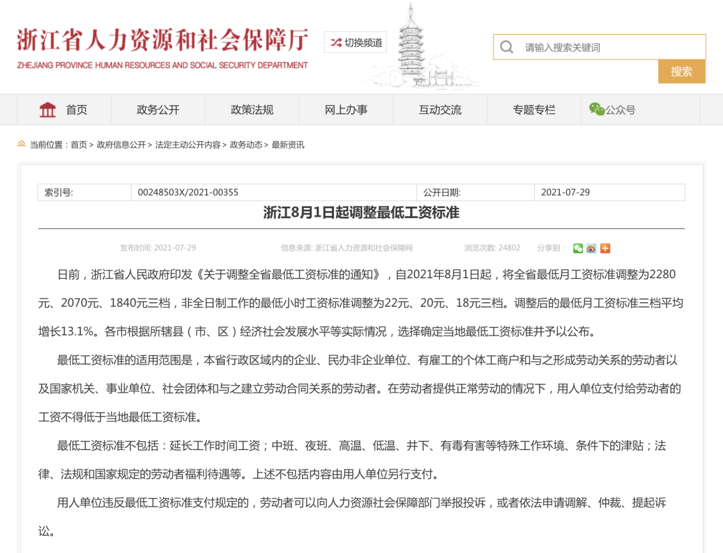Click the 切换频道 button

click(355, 42)
